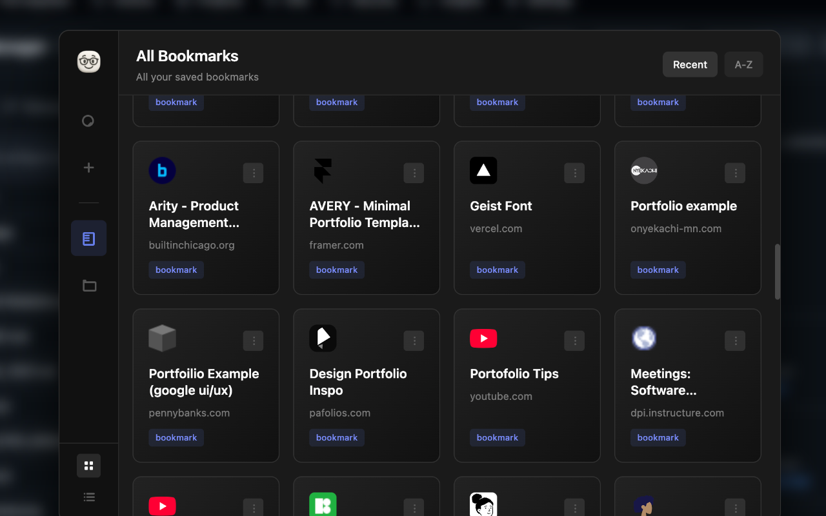826x516 pixels.
Task: Open options menu on Geist Font card
Action: click(x=575, y=173)
